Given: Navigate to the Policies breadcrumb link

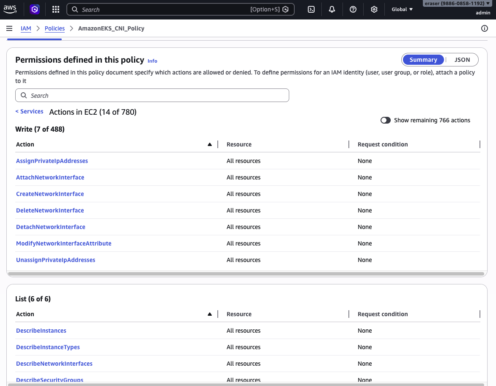Looking at the screenshot, I should (x=55, y=28).
